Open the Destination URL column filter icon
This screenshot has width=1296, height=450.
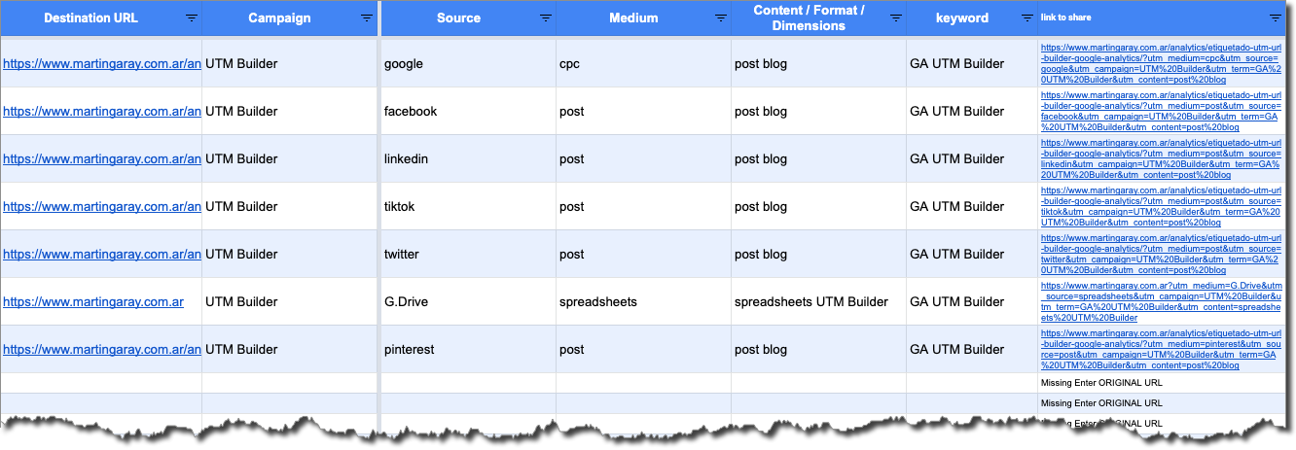click(x=192, y=17)
